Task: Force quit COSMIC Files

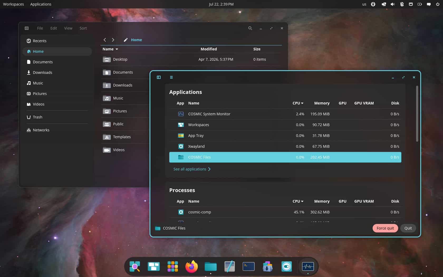Action: click(x=385, y=228)
